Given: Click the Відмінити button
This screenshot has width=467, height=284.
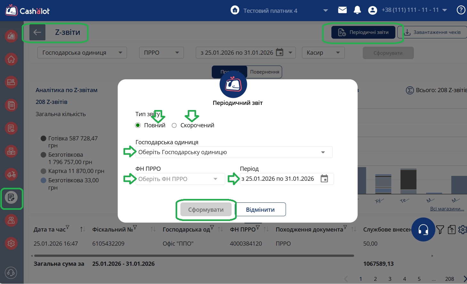Looking at the screenshot, I should [x=260, y=209].
